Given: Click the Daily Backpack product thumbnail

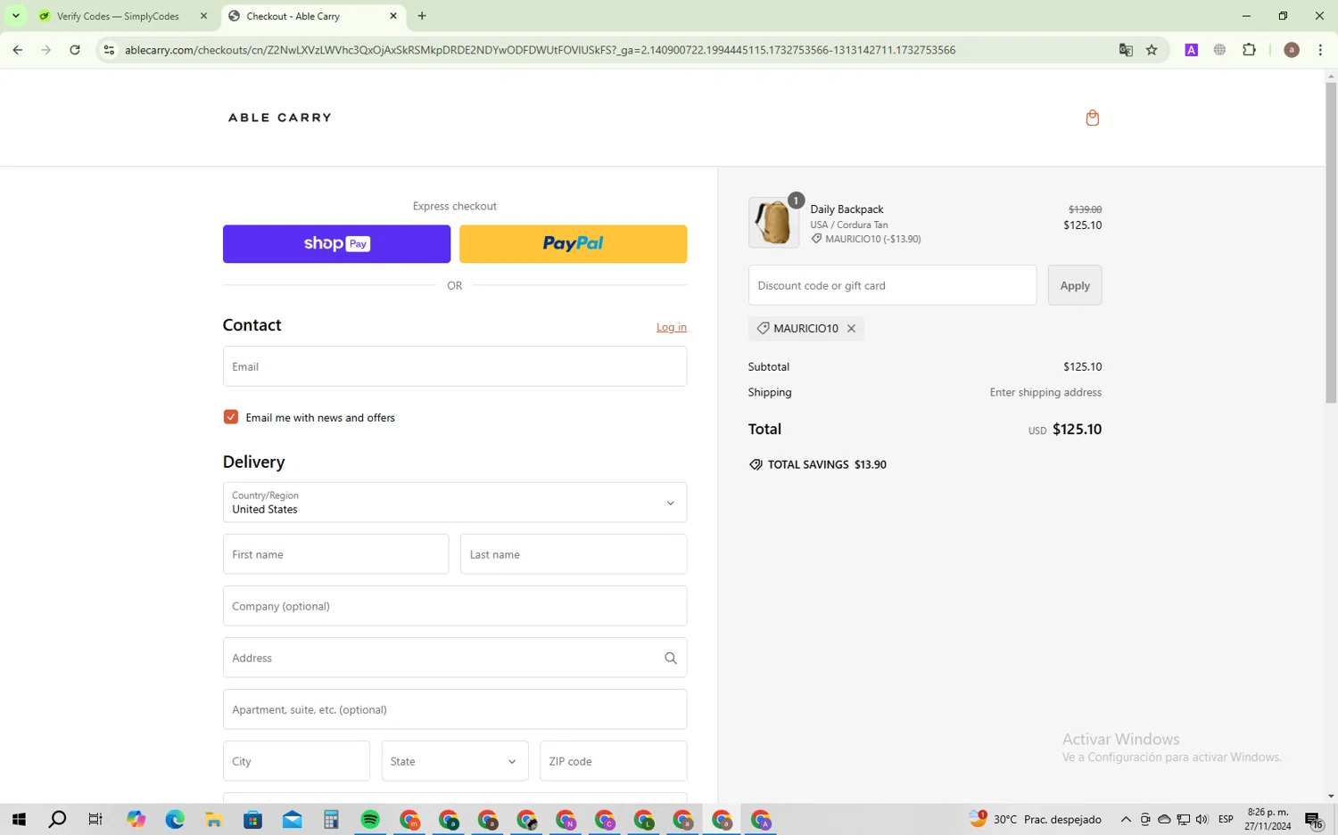Looking at the screenshot, I should [x=773, y=223].
